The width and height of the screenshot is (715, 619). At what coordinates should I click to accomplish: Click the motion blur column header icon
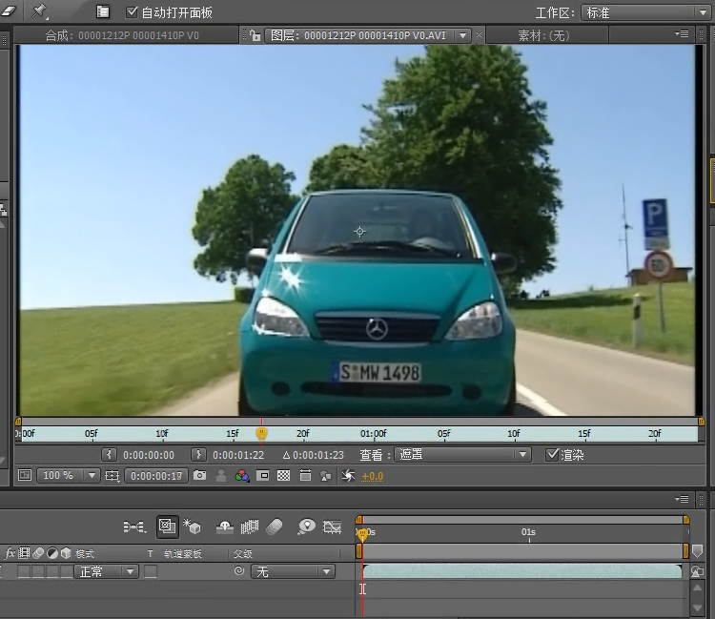(38, 553)
